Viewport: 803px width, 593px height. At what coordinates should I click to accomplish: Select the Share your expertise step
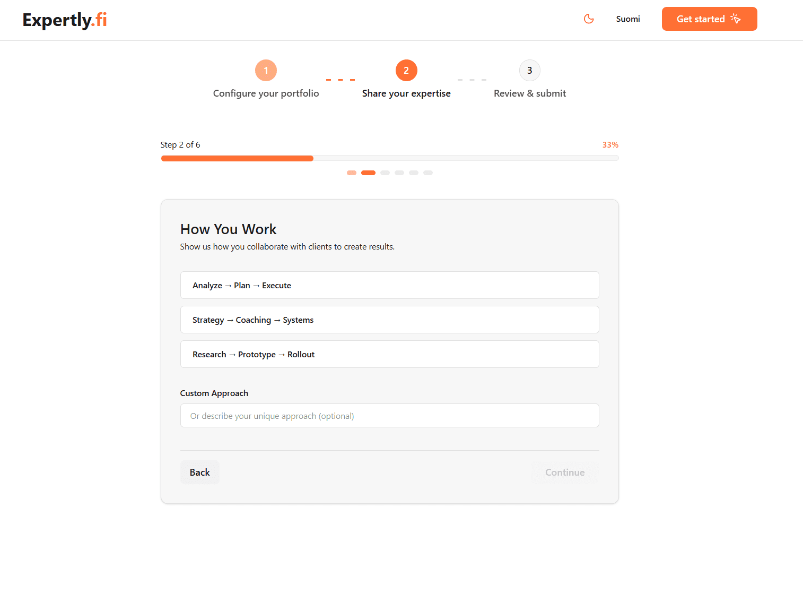[x=406, y=93]
